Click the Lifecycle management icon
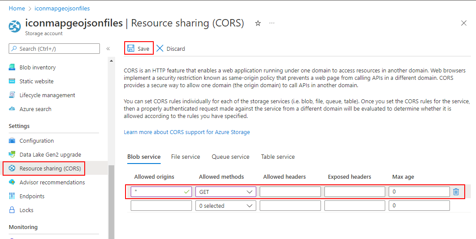 [12, 95]
